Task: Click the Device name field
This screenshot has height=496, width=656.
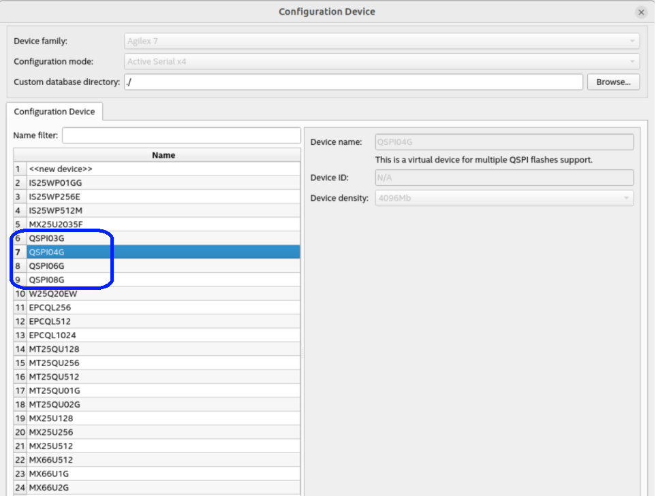Action: [504, 142]
